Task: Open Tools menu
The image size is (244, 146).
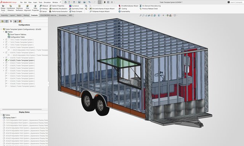Action: click(40, 2)
